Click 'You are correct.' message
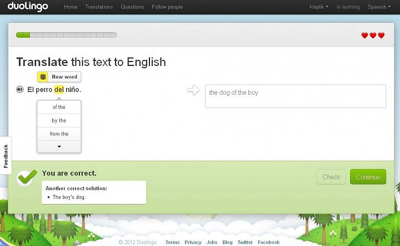 pos(69,173)
